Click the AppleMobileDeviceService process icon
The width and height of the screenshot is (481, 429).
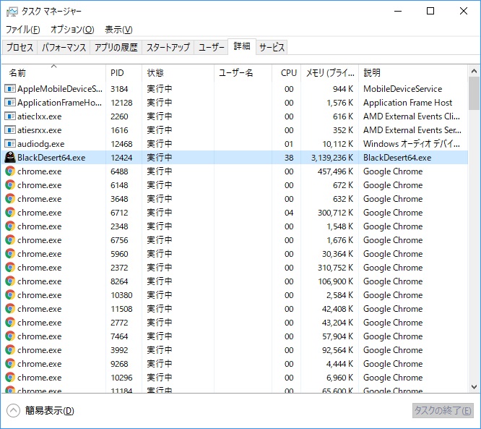click(10, 89)
